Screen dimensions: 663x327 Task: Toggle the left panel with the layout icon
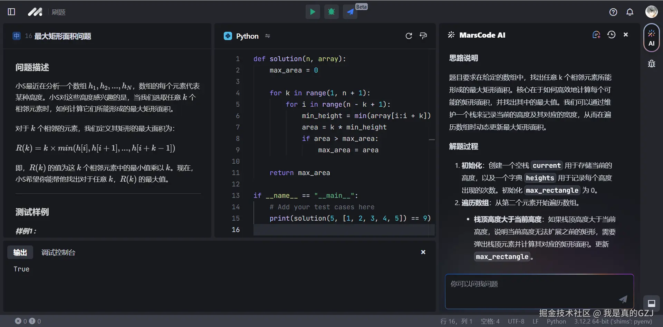11,12
